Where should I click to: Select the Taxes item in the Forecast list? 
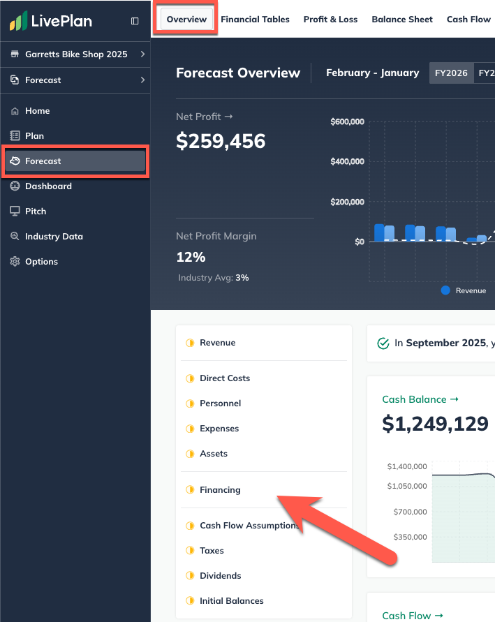click(x=212, y=550)
